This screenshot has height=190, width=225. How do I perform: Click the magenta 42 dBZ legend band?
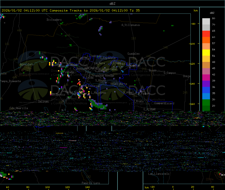click(206, 77)
